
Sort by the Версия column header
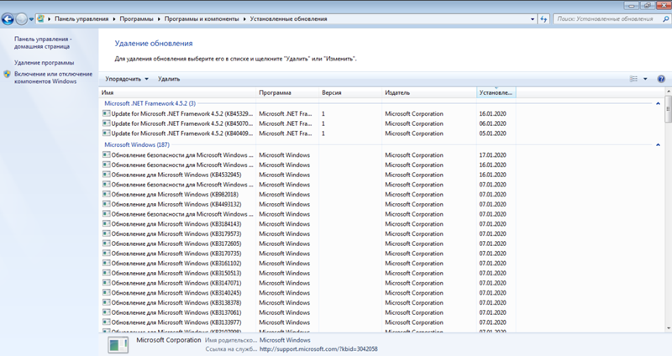pyautogui.click(x=350, y=92)
